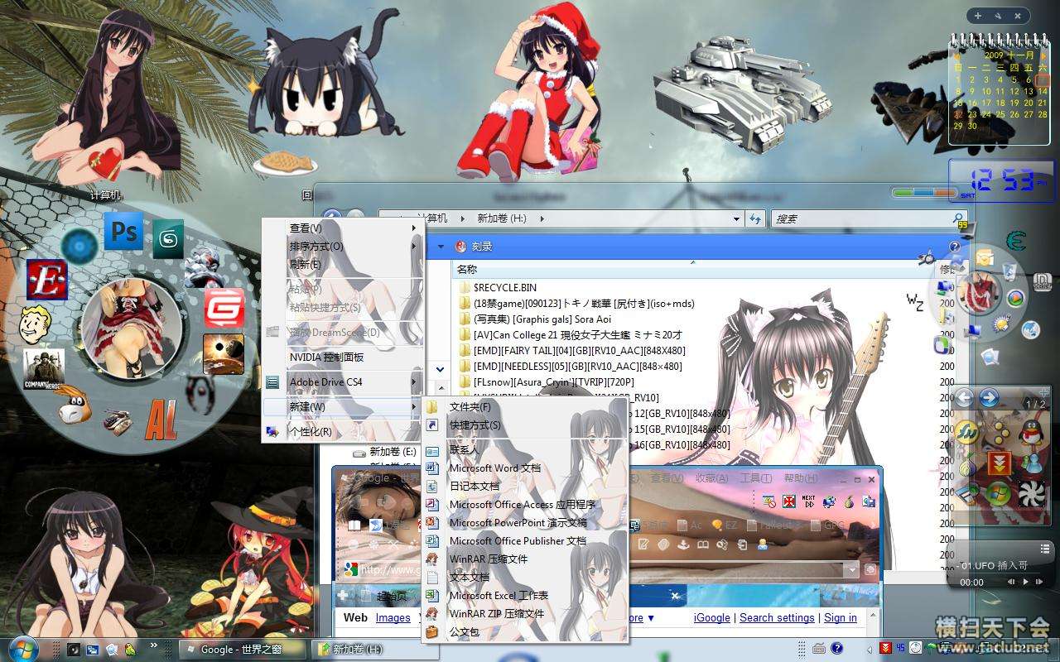Select the (写真集) [Graphis gals] Sora Aoi folder
Image resolution: width=1060 pixels, height=662 pixels.
[x=535, y=319]
